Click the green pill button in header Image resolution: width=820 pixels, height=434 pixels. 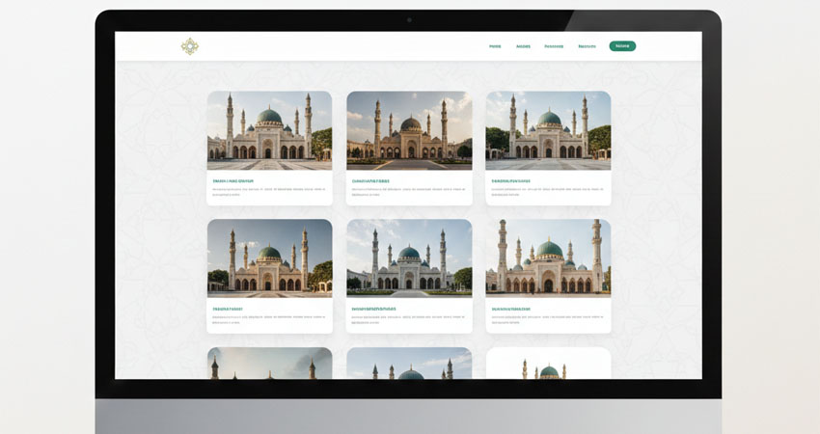tap(622, 46)
